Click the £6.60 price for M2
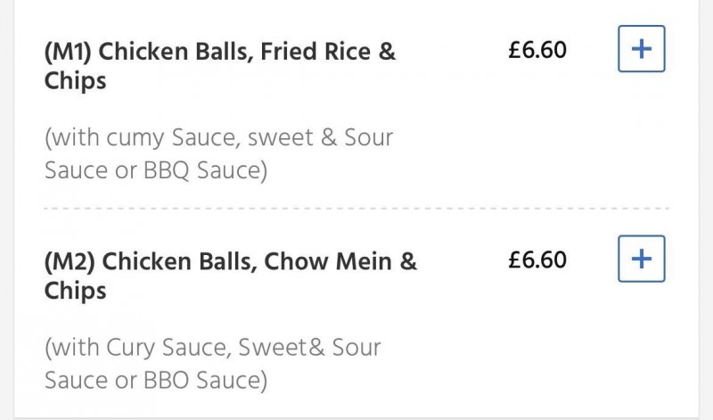 537,259
